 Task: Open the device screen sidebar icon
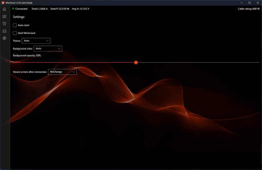(5, 31)
